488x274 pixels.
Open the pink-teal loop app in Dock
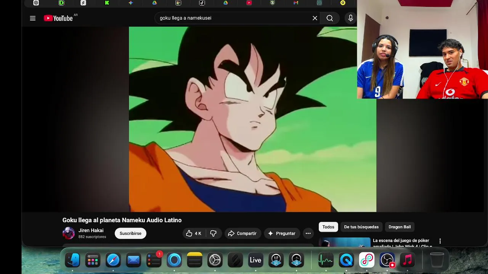click(367, 260)
